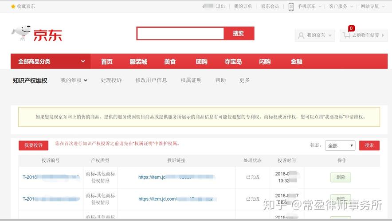Open 美食 navigation tab

point(170,61)
